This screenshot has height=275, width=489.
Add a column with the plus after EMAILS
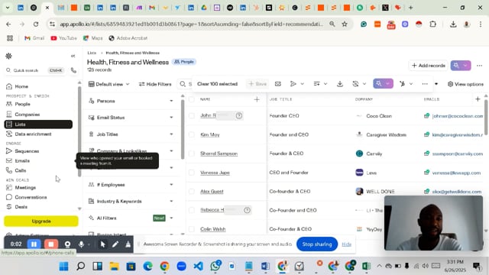pyautogui.click(x=478, y=99)
